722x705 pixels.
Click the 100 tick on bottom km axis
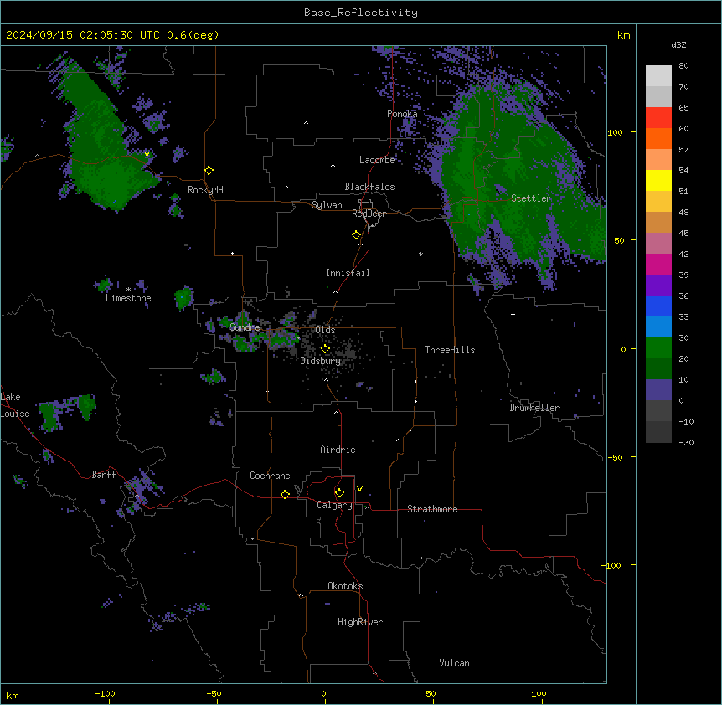tap(539, 693)
